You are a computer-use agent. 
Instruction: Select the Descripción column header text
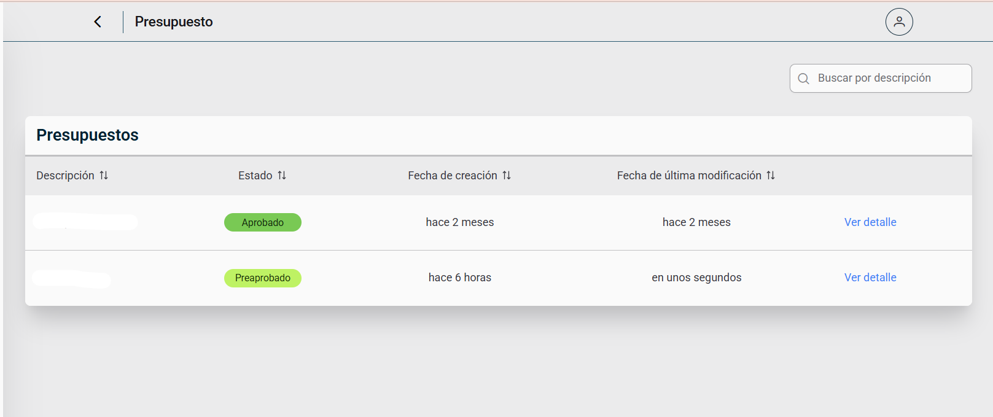click(65, 176)
